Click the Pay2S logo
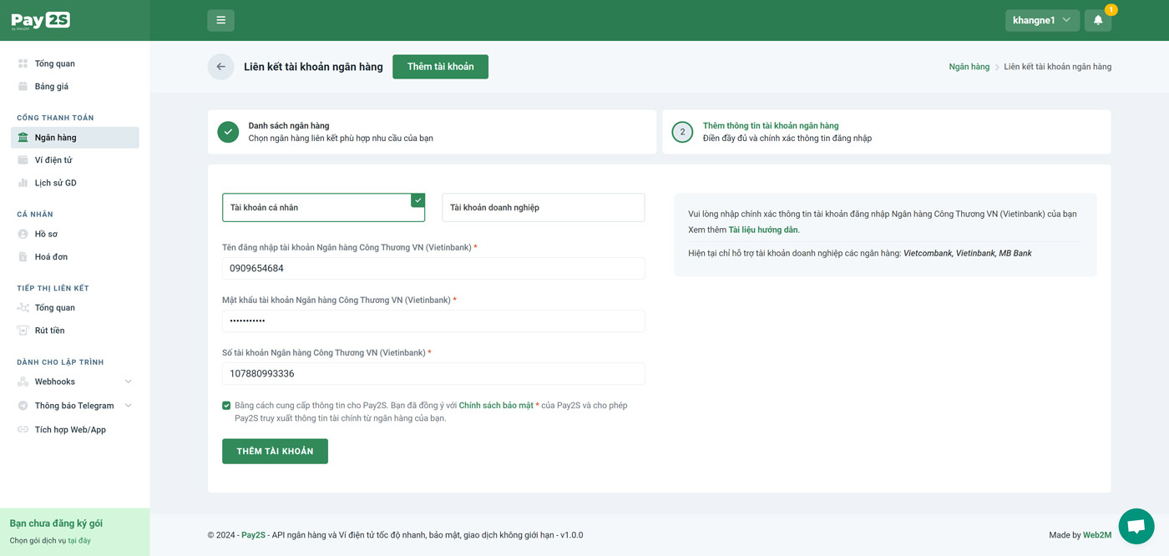This screenshot has width=1169, height=556. pos(40,20)
